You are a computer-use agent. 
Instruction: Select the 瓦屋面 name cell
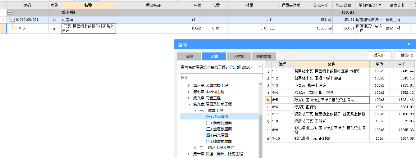(x=89, y=20)
